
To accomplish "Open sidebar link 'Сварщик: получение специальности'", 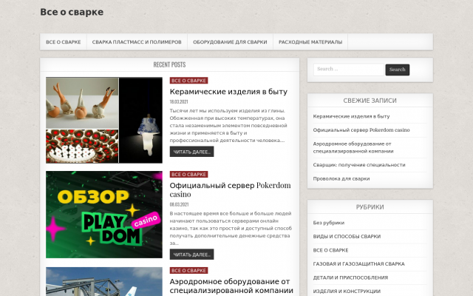I will point(359,165).
